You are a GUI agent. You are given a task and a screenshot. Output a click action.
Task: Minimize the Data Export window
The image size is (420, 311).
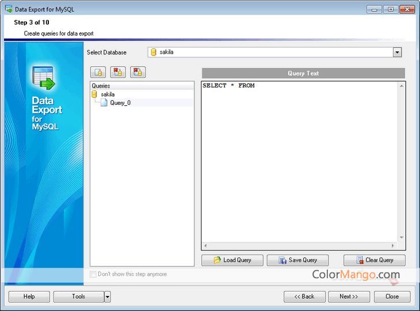[x=374, y=10]
